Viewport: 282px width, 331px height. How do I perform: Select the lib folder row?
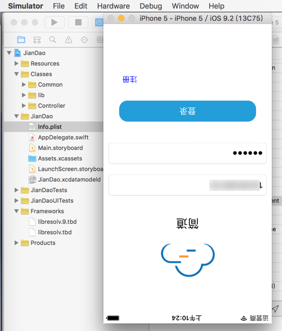point(54,95)
